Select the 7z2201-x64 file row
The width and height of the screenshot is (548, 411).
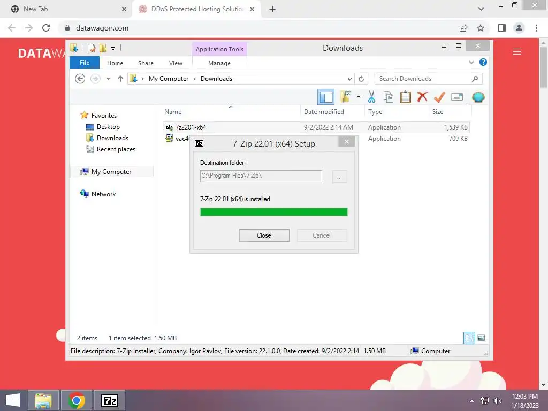point(316,127)
